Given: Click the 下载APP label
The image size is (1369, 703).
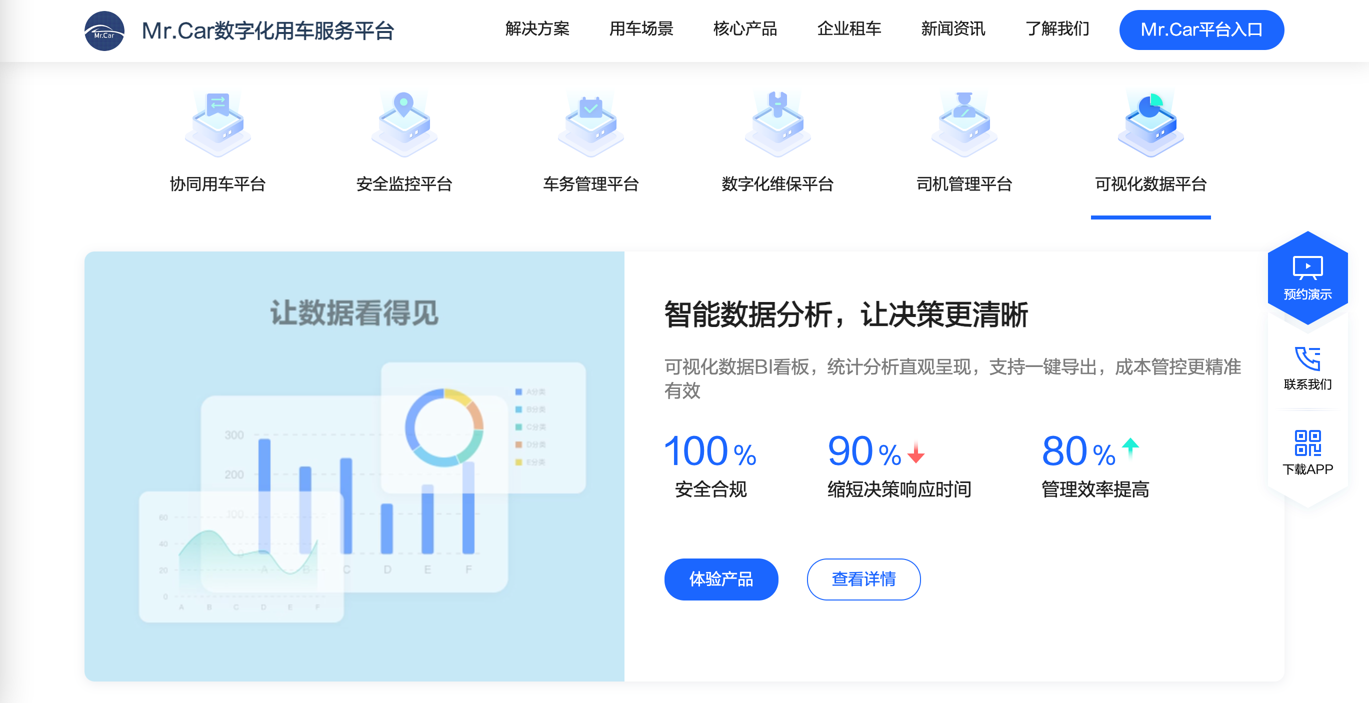Looking at the screenshot, I should point(1307,469).
